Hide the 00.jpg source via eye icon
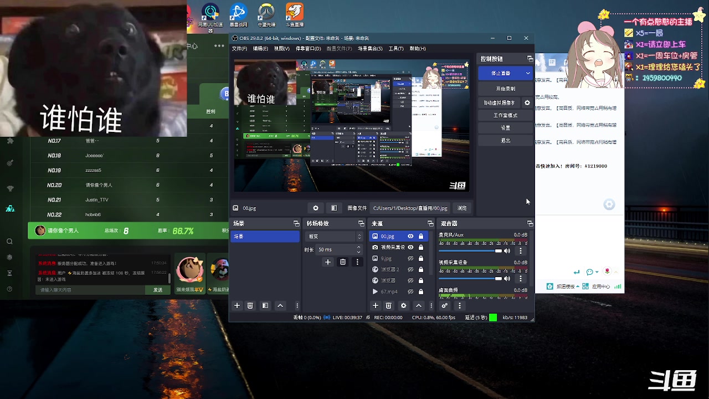The height and width of the screenshot is (399, 709). coord(410,237)
